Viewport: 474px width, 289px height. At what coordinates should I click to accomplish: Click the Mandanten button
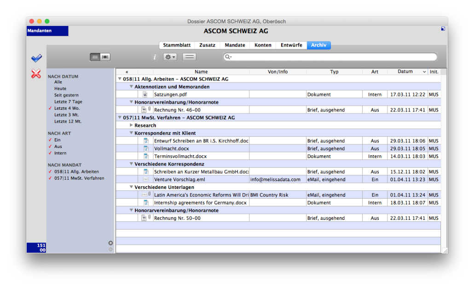coord(47,30)
